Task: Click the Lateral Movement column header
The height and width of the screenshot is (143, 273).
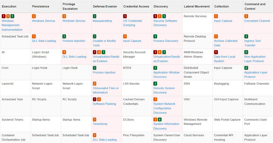Action: point(196,6)
